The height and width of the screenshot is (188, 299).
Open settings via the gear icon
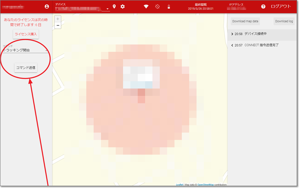point(123,7)
